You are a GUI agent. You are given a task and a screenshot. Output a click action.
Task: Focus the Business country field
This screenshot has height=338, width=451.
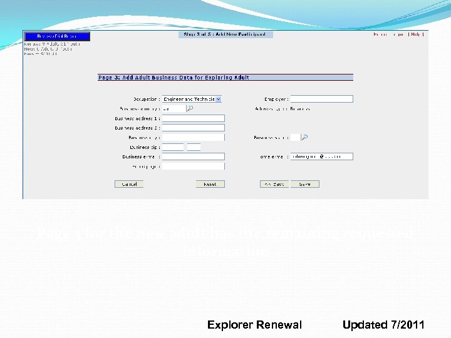pyautogui.click(x=174, y=109)
